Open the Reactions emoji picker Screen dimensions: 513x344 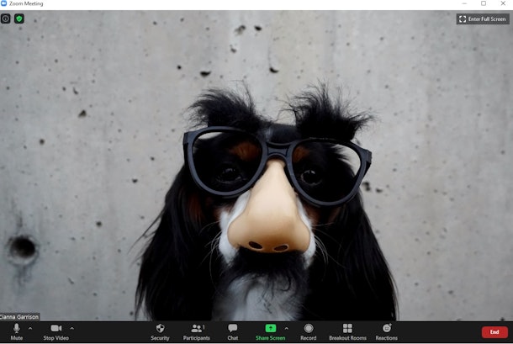387,331
